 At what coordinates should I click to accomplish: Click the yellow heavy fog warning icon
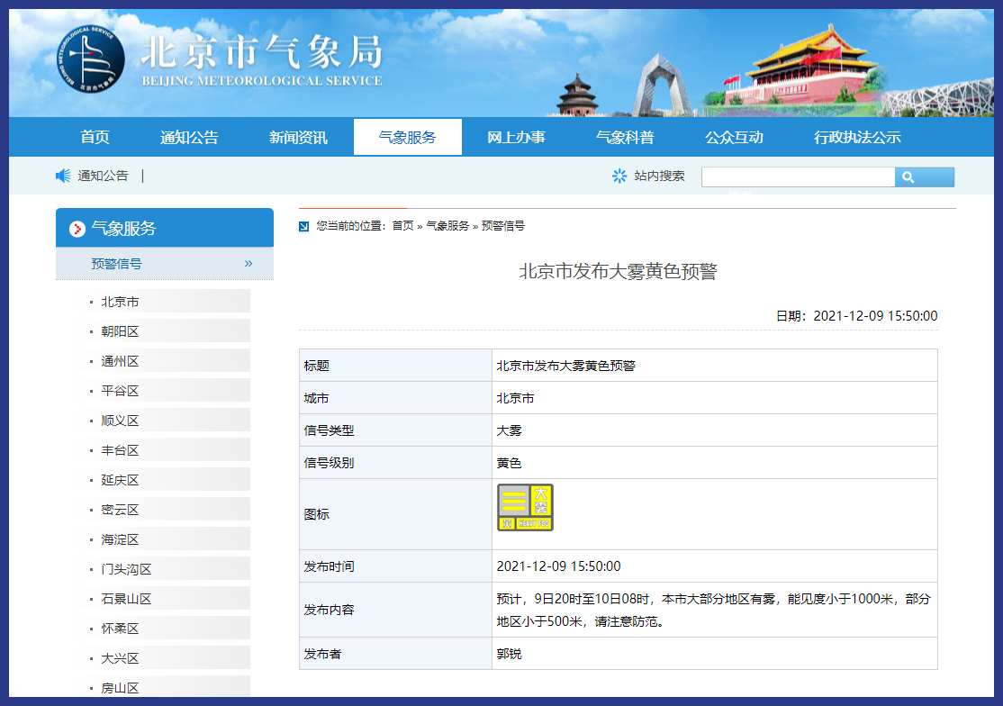point(525,508)
